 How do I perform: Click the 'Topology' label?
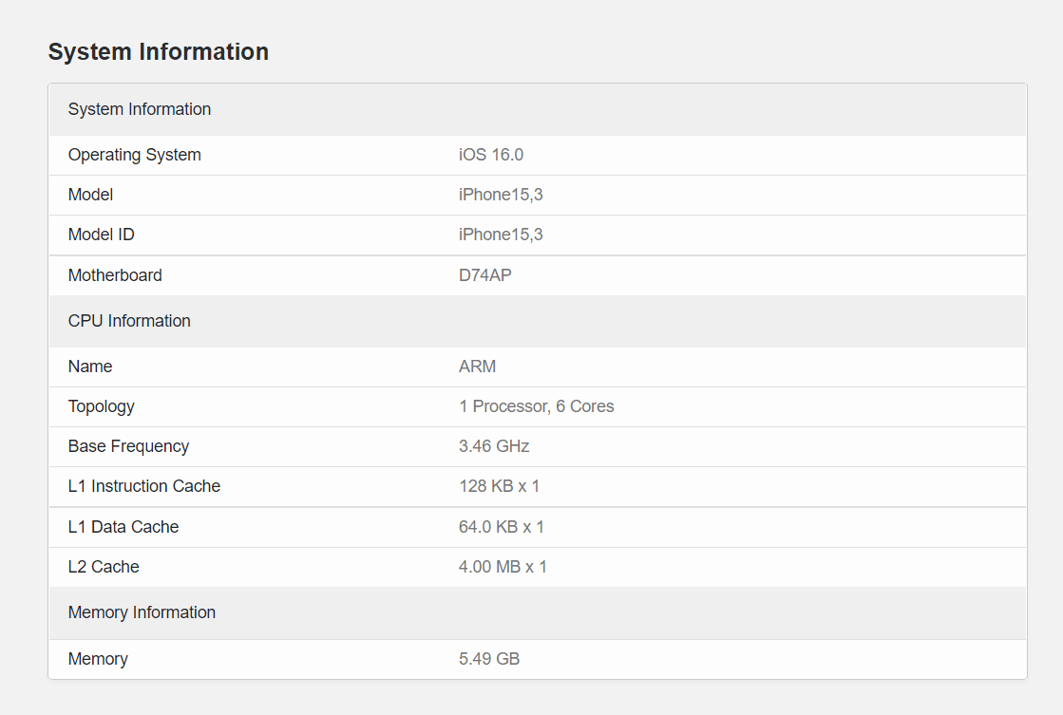coord(101,406)
